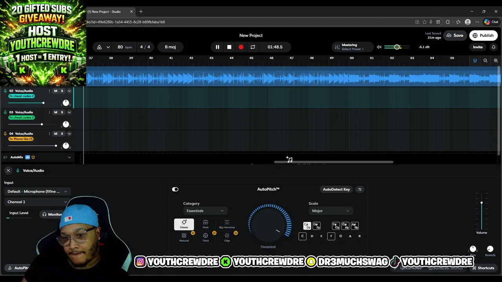Open the metronome options chevron
The width and height of the screenshot is (502, 282).
[108, 47]
